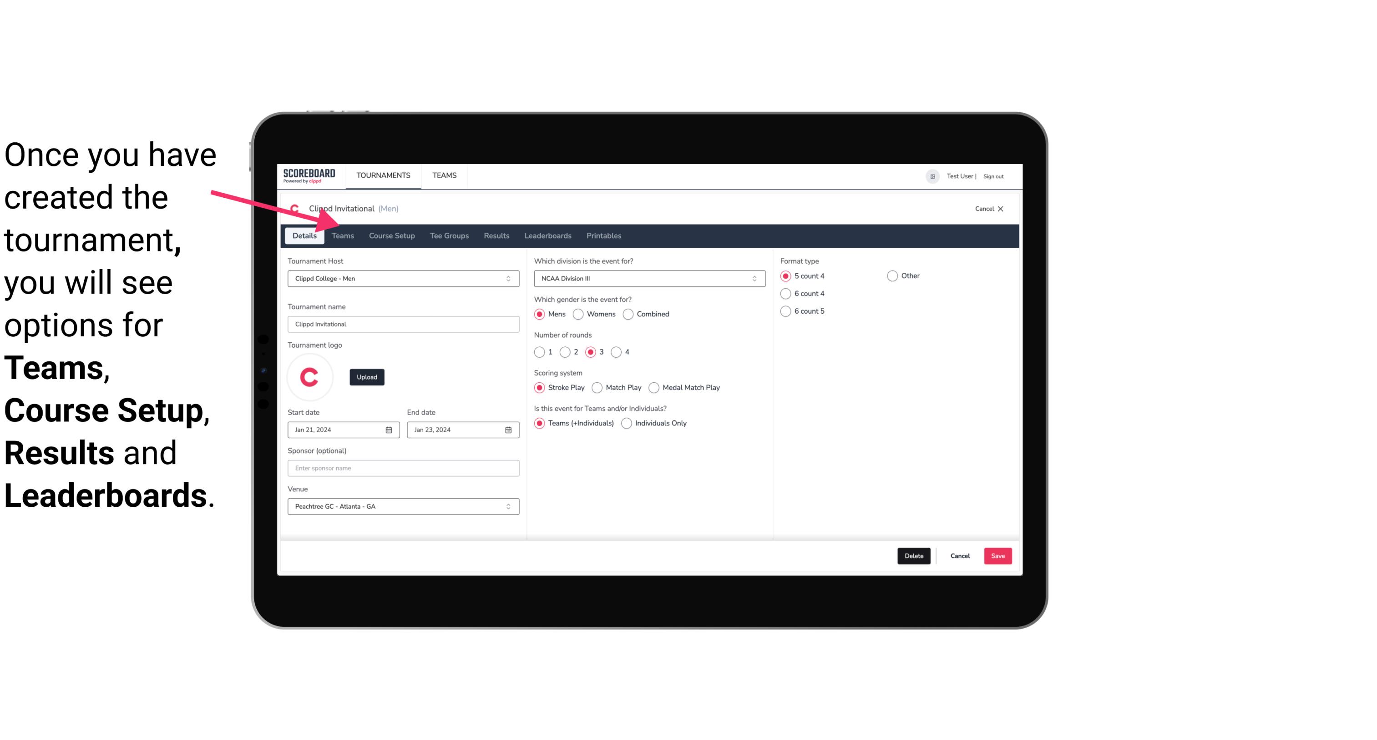Screen dimensions: 1377x740
Task: Switch to the Course Setup tab
Action: tap(390, 235)
